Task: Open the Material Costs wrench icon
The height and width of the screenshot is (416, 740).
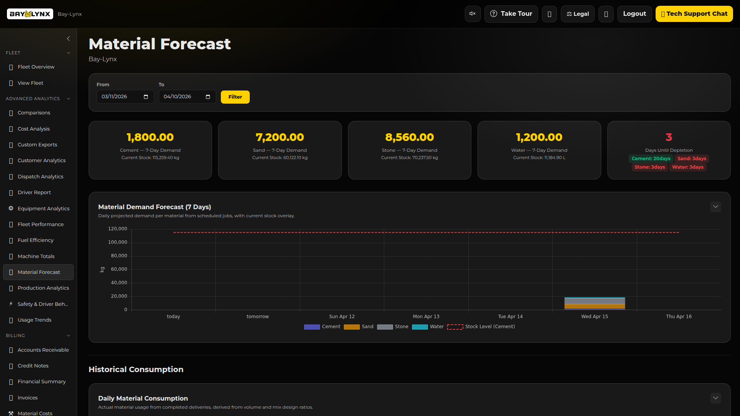Action: pyautogui.click(x=11, y=413)
